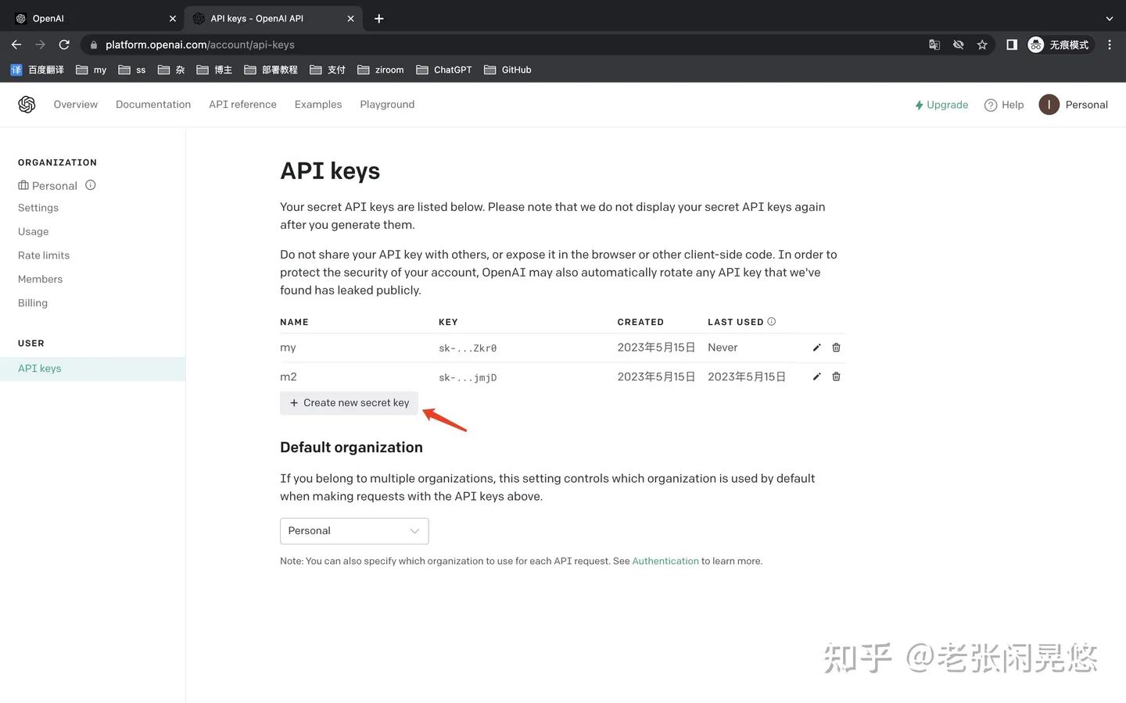
Task: Click the Google Translate icon in address bar
Action: [x=934, y=45]
